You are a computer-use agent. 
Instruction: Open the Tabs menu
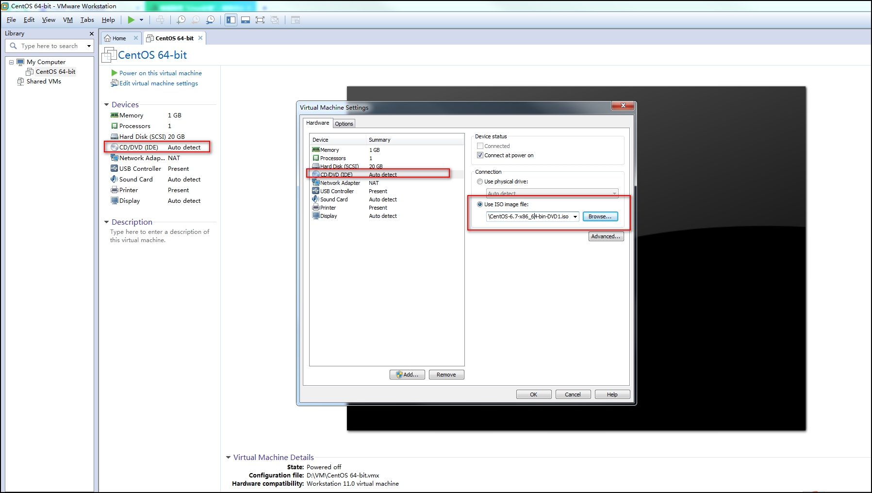[87, 20]
